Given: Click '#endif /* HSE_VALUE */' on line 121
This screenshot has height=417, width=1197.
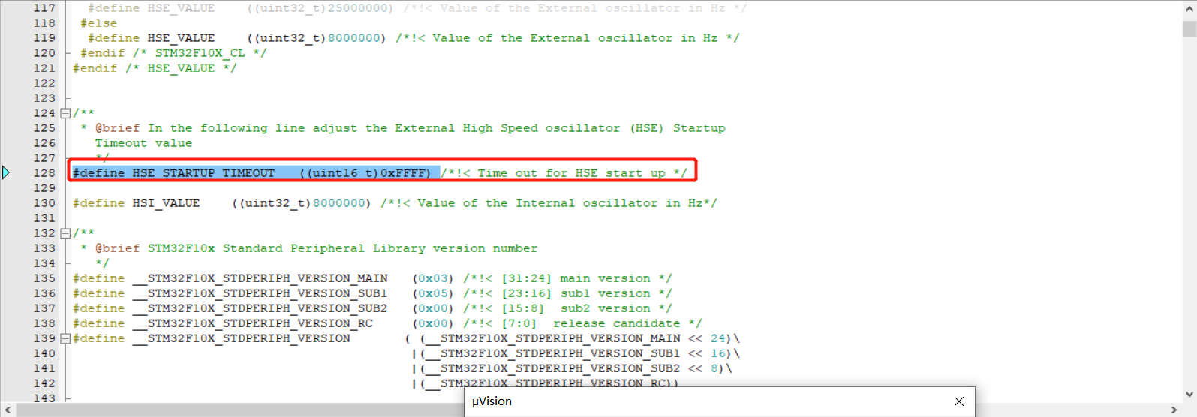Looking at the screenshot, I should (155, 68).
